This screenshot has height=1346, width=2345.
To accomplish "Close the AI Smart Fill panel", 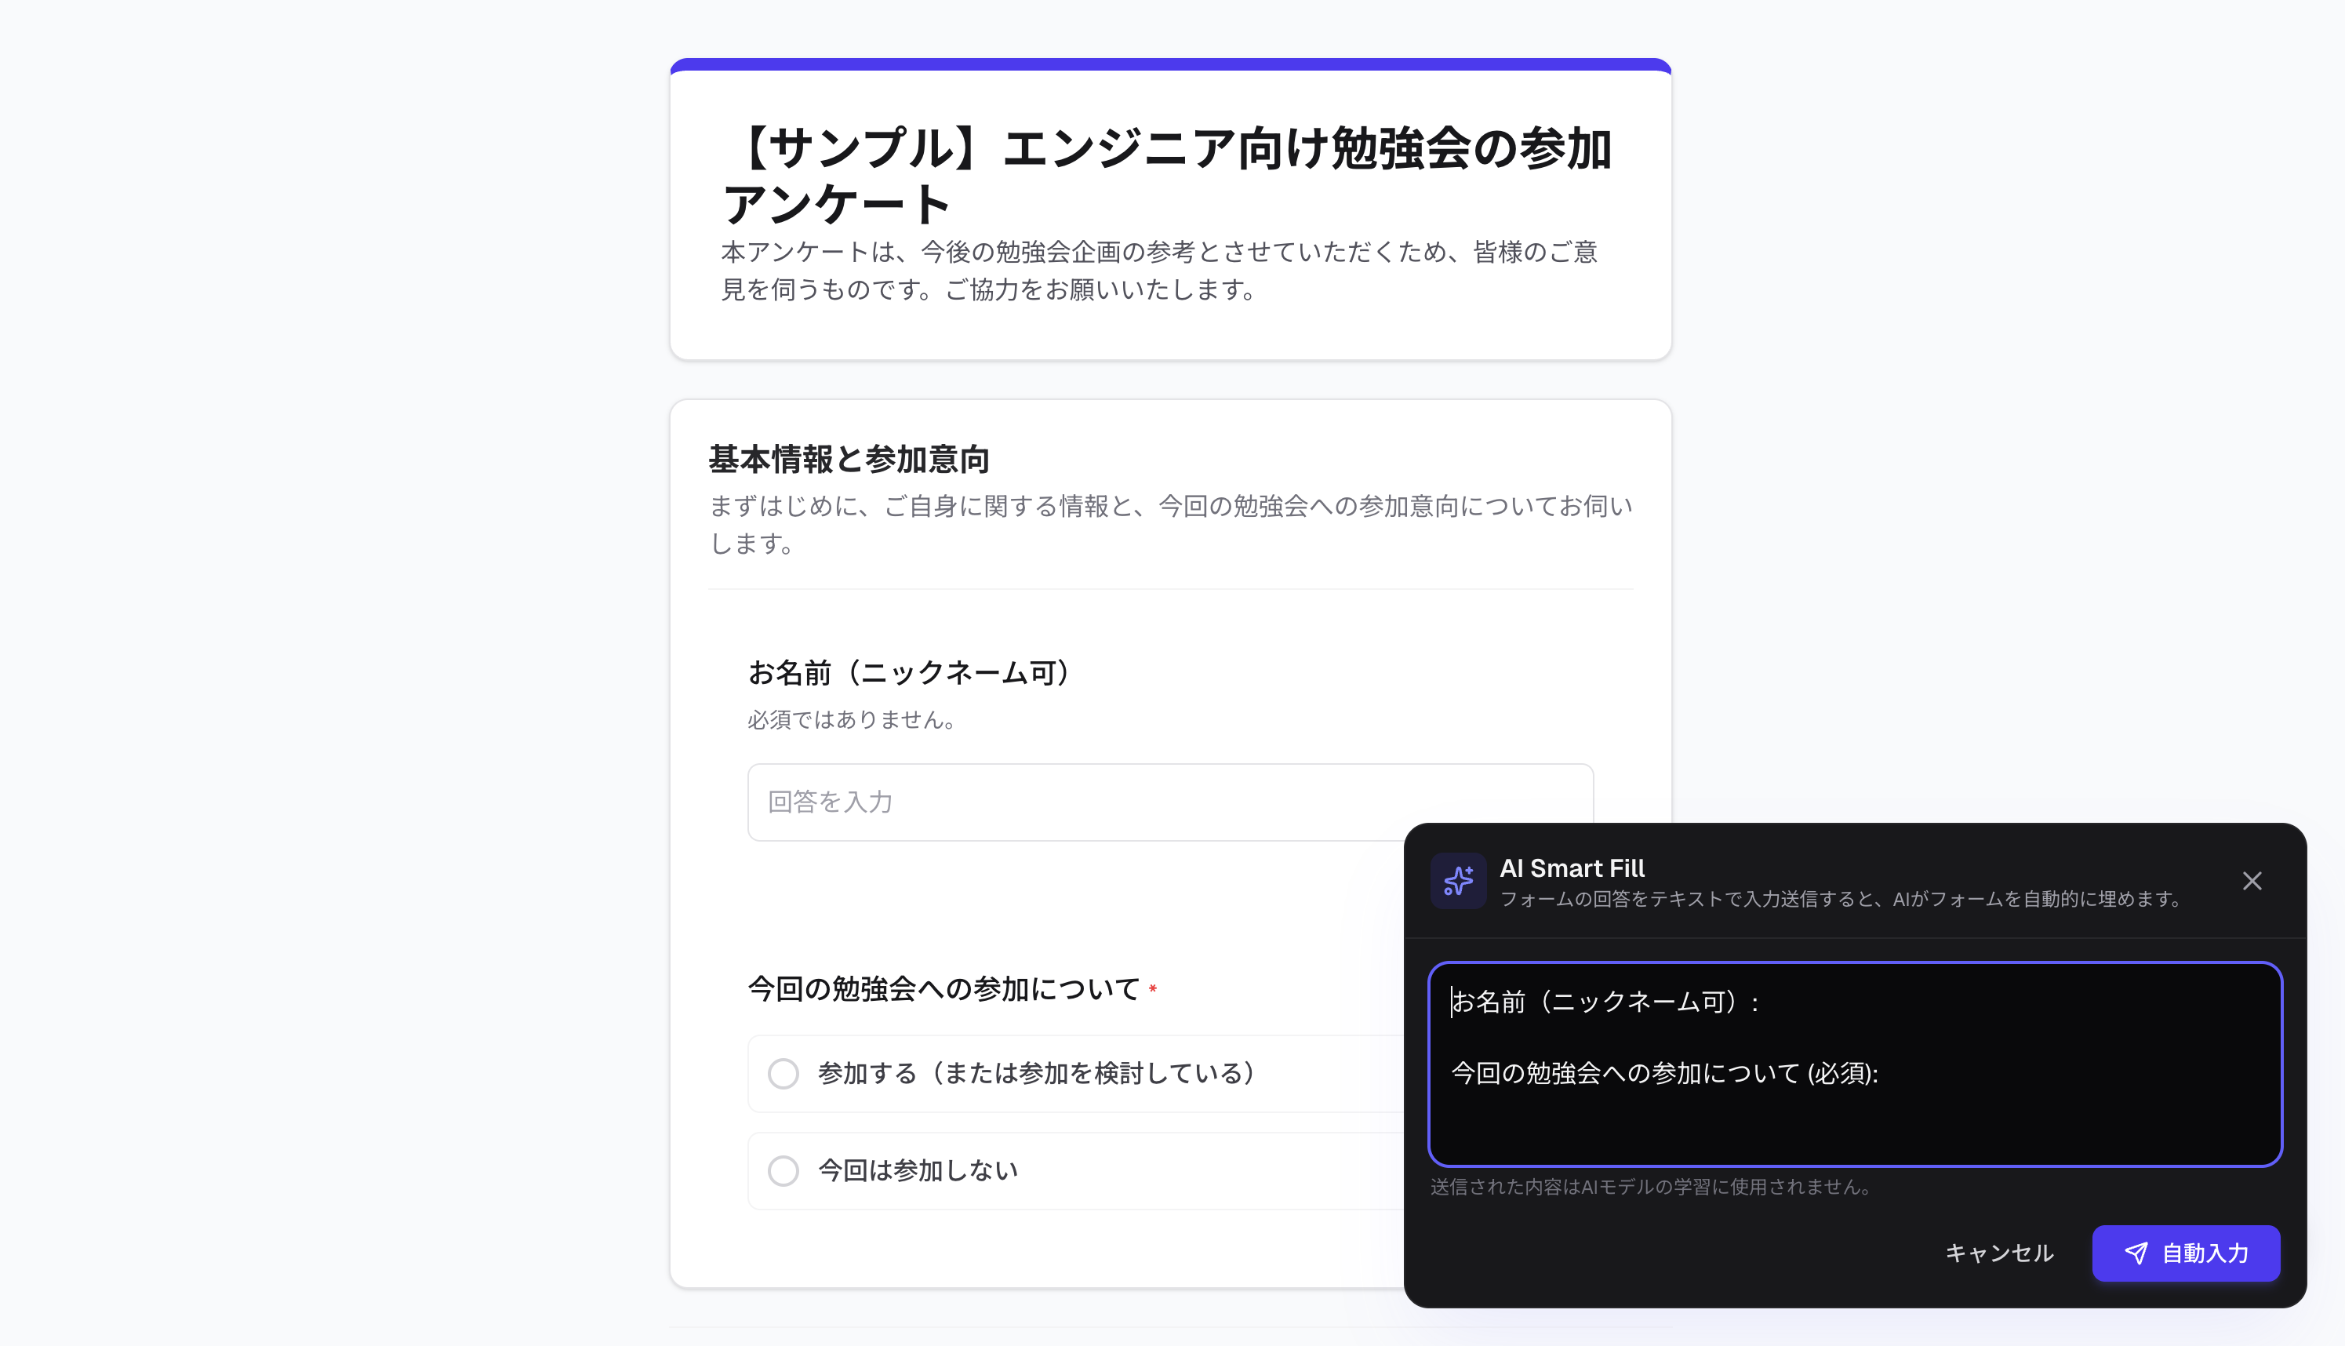I will pos(2252,881).
